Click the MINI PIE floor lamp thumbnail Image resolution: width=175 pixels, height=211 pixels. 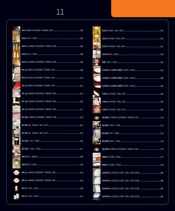pyautogui.click(x=16, y=164)
